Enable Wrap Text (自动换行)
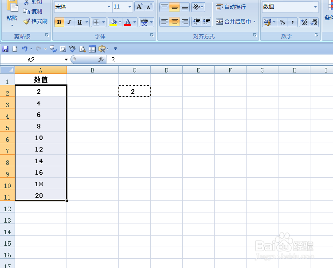The width and height of the screenshot is (333, 268). [231, 7]
